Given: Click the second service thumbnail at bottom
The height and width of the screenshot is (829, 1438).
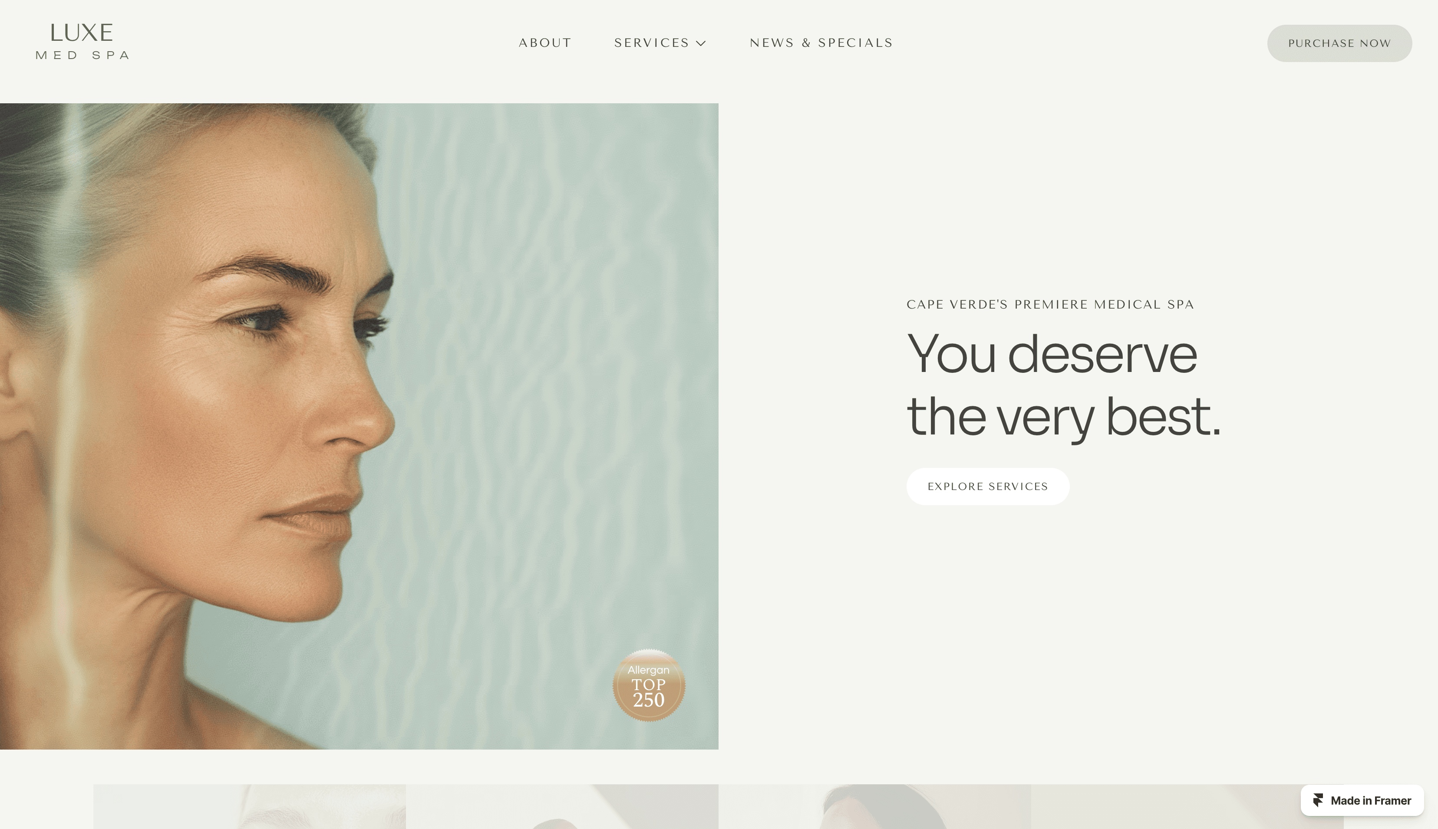Looking at the screenshot, I should pyautogui.click(x=562, y=807).
